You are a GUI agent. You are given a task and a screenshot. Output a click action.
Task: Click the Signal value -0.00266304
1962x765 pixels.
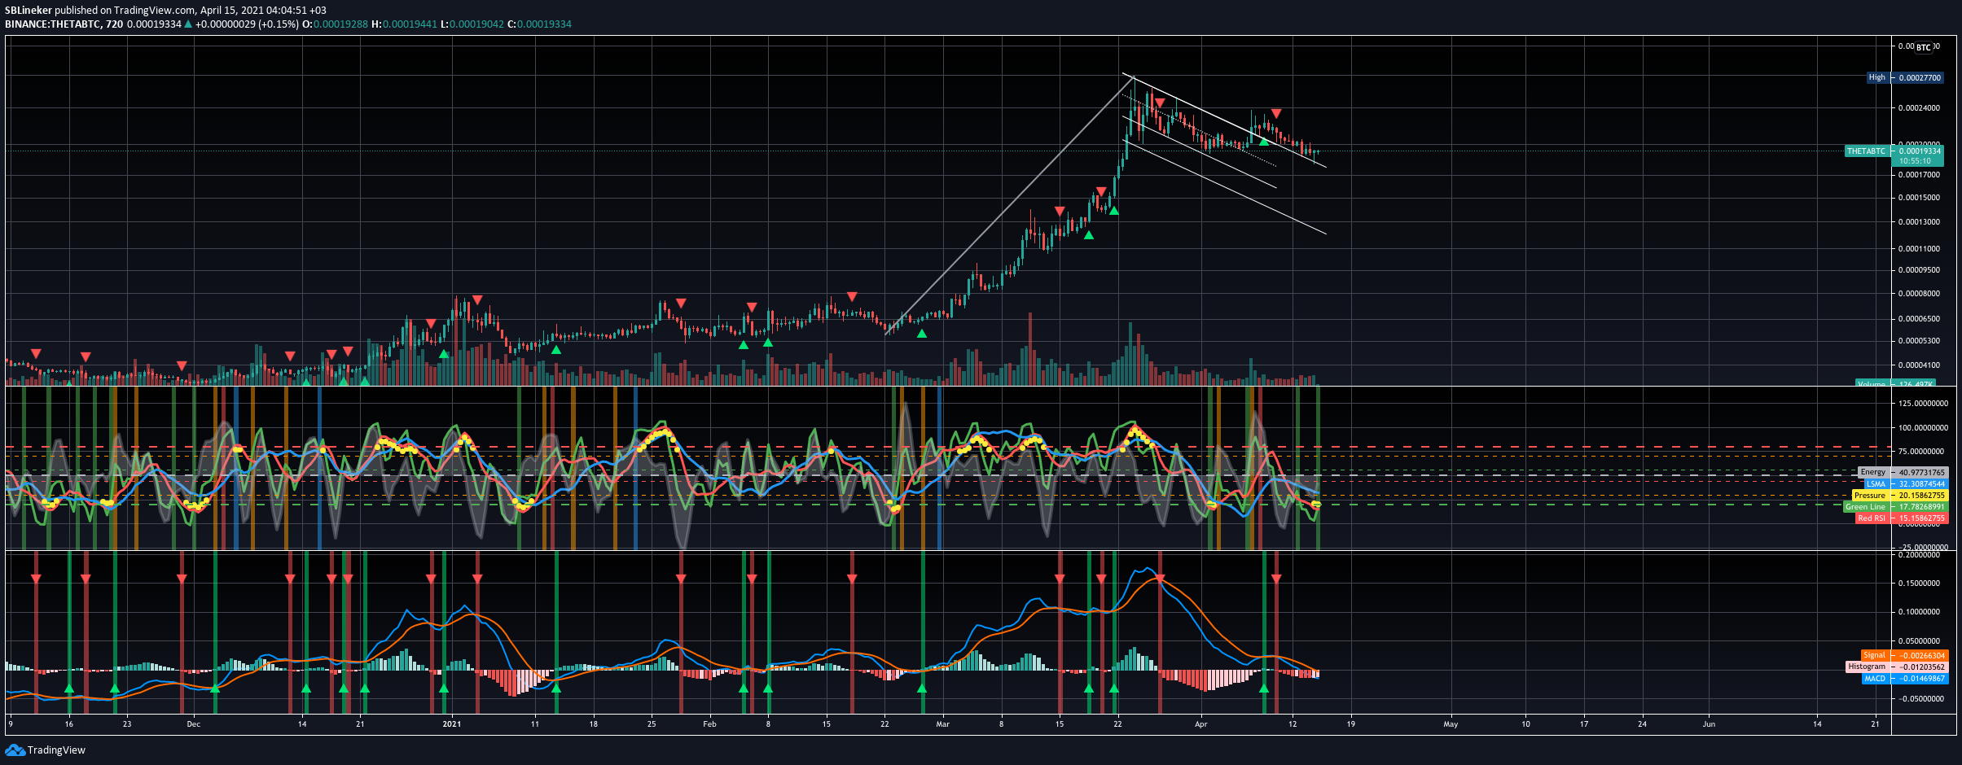click(x=1921, y=655)
